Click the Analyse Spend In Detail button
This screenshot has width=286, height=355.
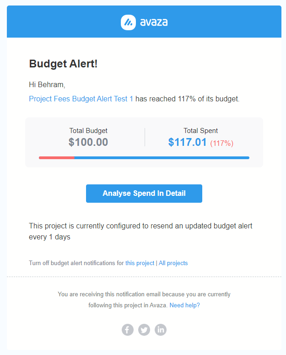coord(144,194)
